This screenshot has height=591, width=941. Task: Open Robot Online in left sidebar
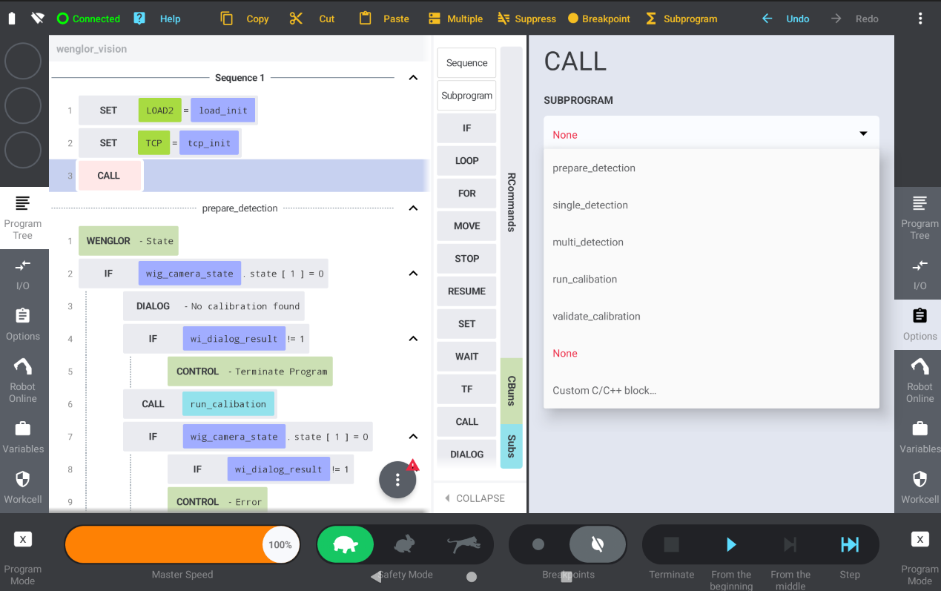(23, 379)
